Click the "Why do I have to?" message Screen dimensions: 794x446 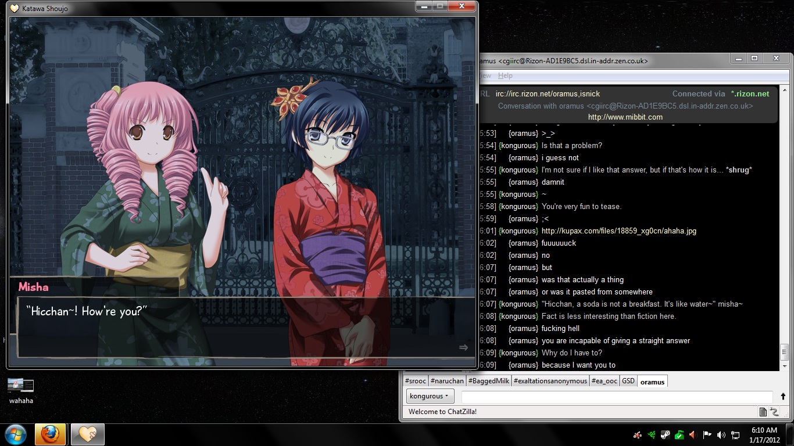tap(571, 353)
